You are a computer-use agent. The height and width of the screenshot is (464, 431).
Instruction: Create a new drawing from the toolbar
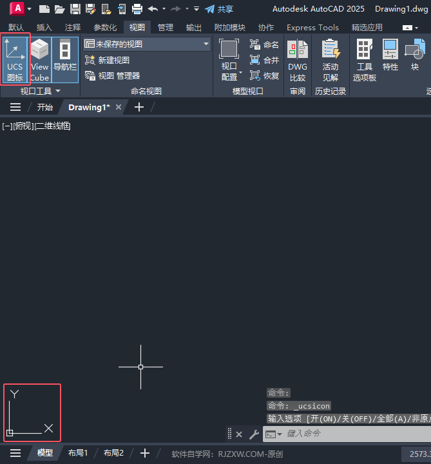(44, 9)
